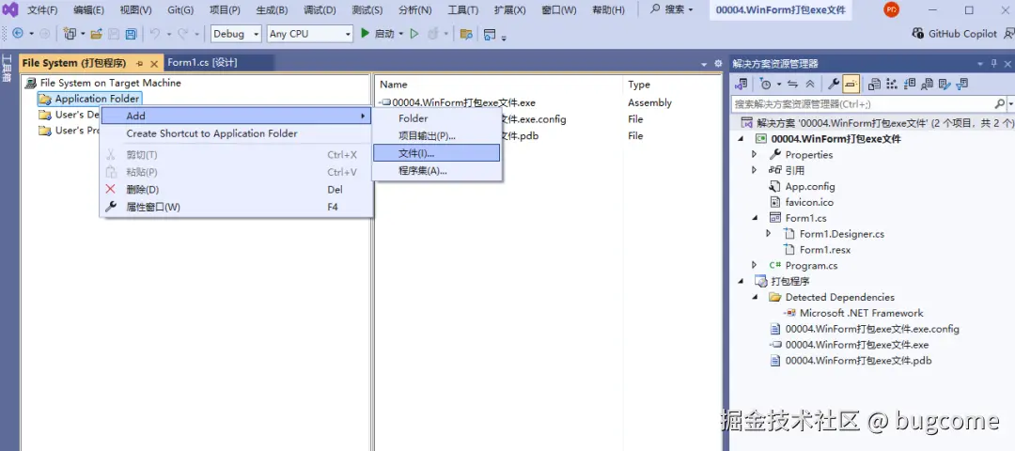Expand the Program.cs node
1015x451 pixels.
pyautogui.click(x=754, y=265)
